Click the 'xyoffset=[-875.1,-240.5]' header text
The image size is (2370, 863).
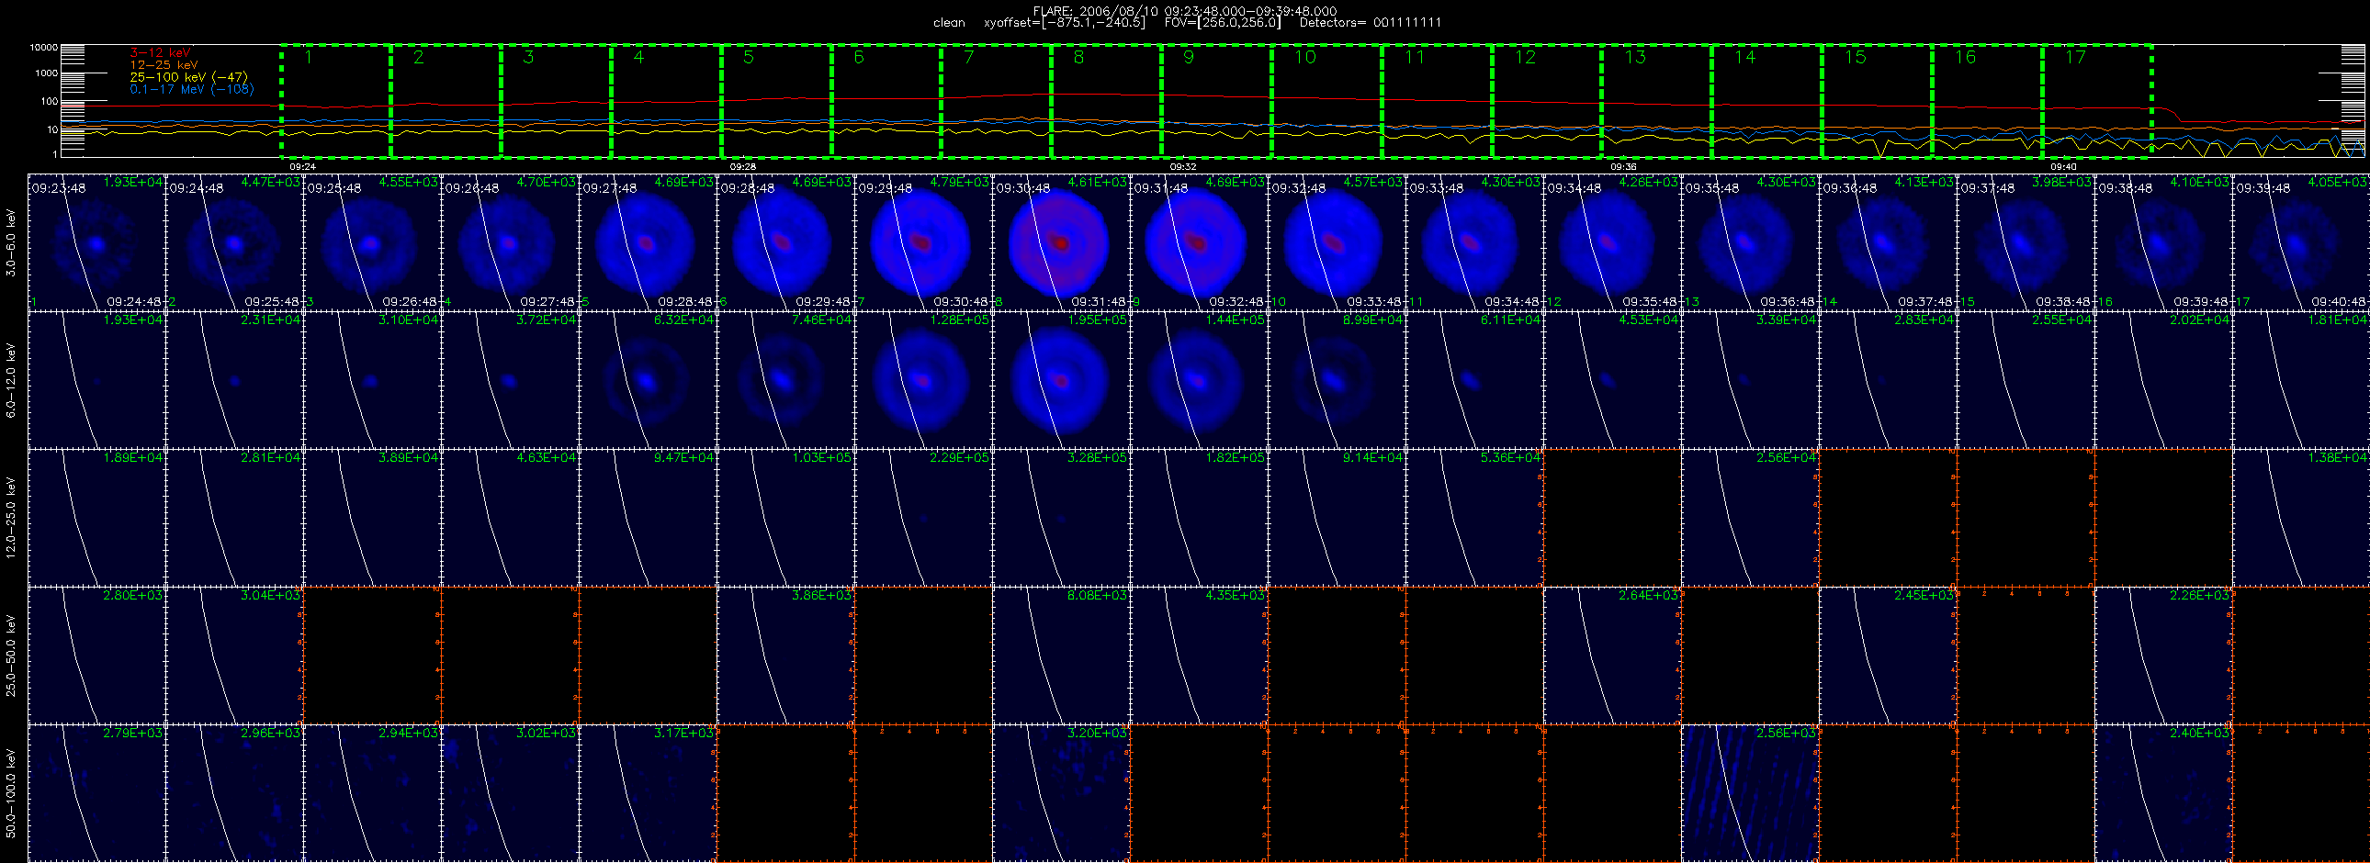(x=1065, y=23)
